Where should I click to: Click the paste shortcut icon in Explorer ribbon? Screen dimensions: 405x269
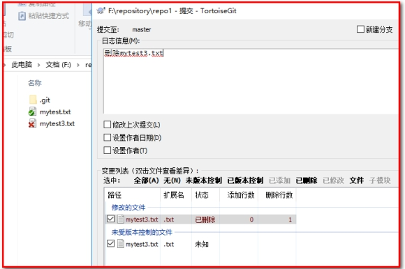(22, 16)
